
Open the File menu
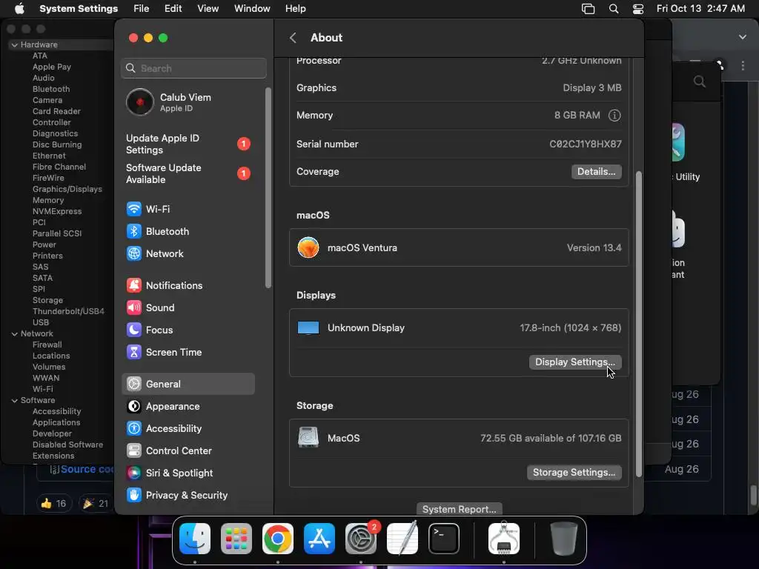click(142, 9)
